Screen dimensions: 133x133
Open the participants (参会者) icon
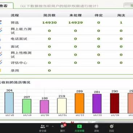pyautogui.click(x=43, y=126)
